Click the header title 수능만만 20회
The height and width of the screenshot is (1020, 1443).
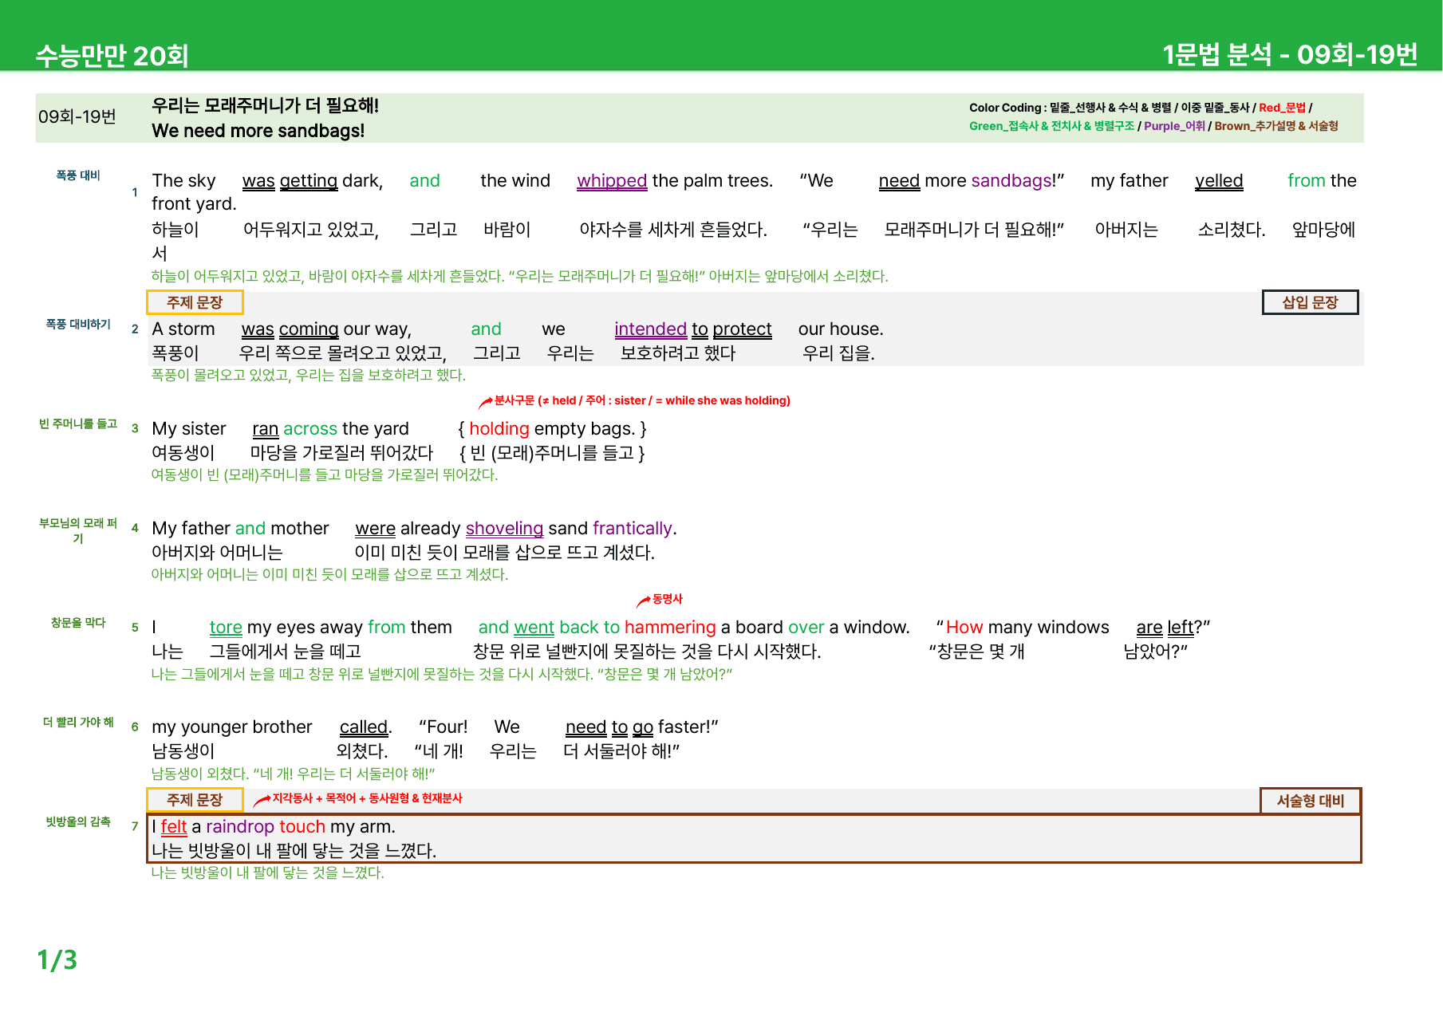[112, 56]
